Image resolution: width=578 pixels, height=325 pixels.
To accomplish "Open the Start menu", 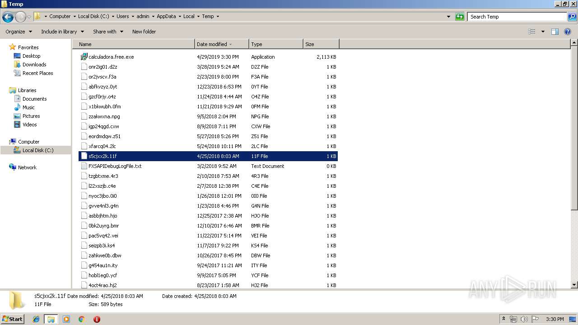I will coord(12,319).
